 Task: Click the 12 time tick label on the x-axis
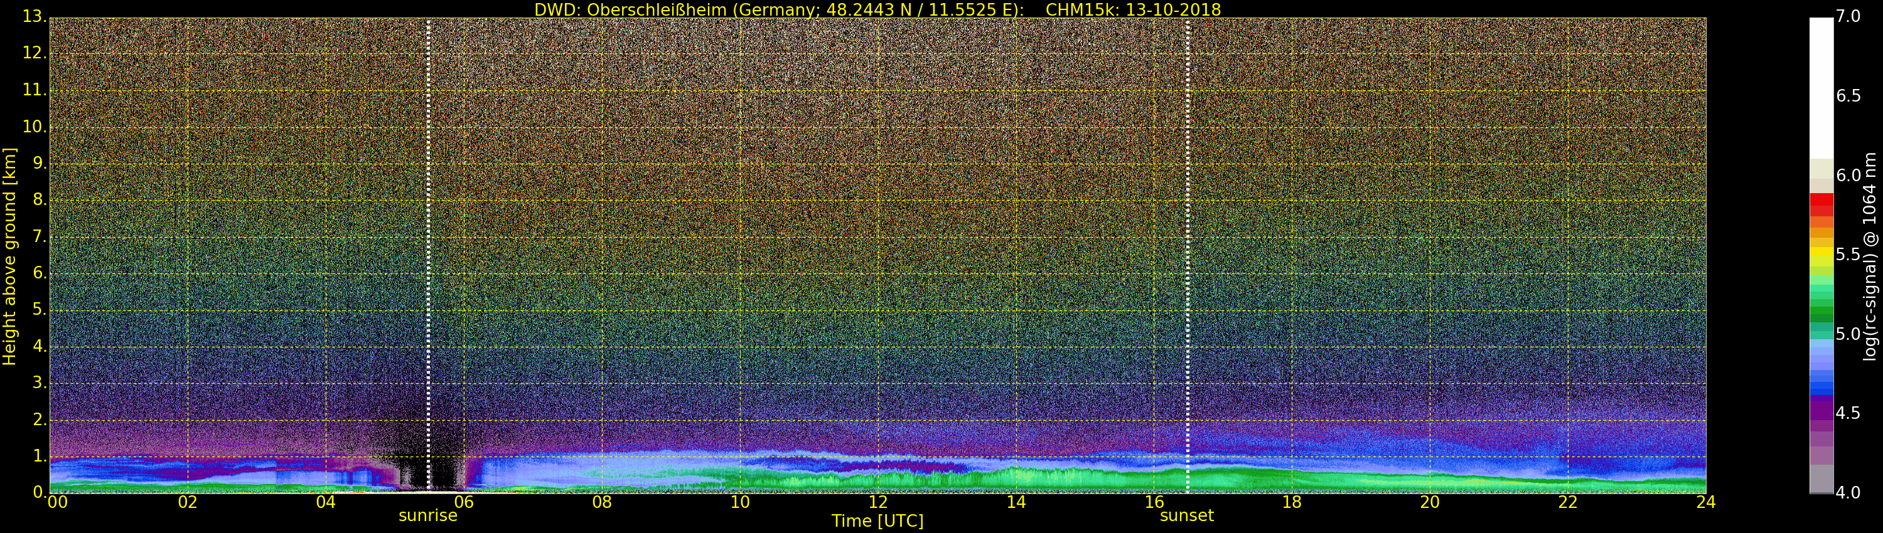click(x=877, y=502)
